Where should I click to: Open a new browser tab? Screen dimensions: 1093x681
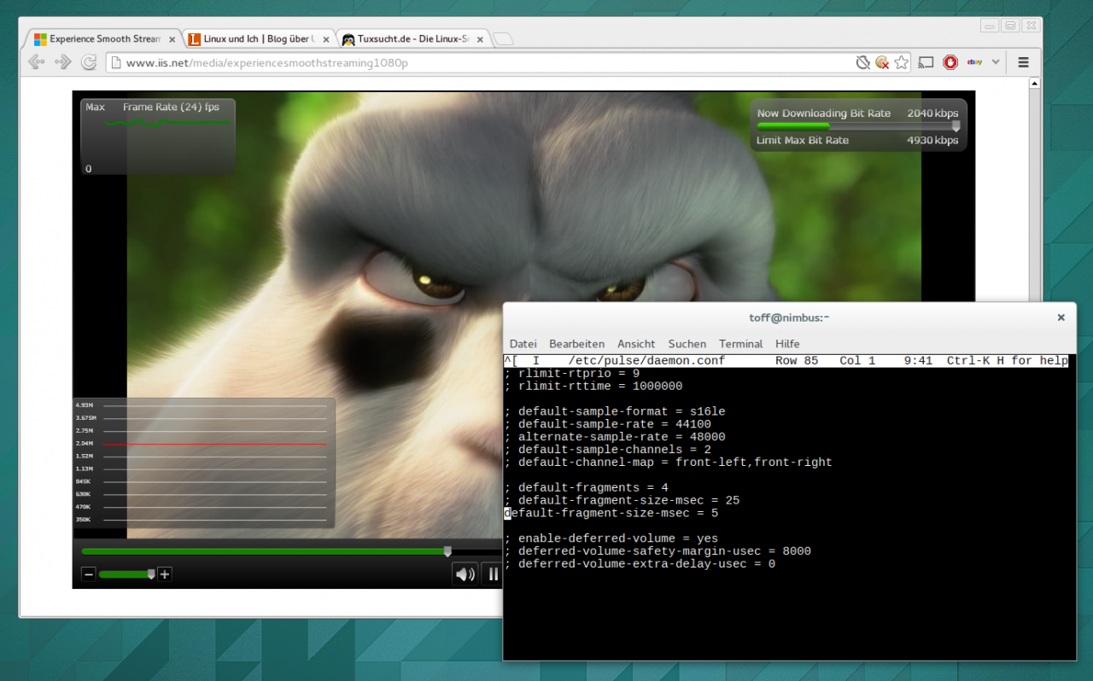(x=504, y=39)
